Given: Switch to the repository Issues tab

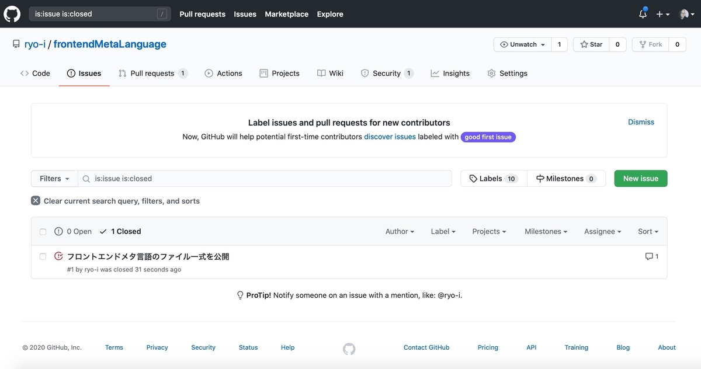Looking at the screenshot, I should coord(84,74).
